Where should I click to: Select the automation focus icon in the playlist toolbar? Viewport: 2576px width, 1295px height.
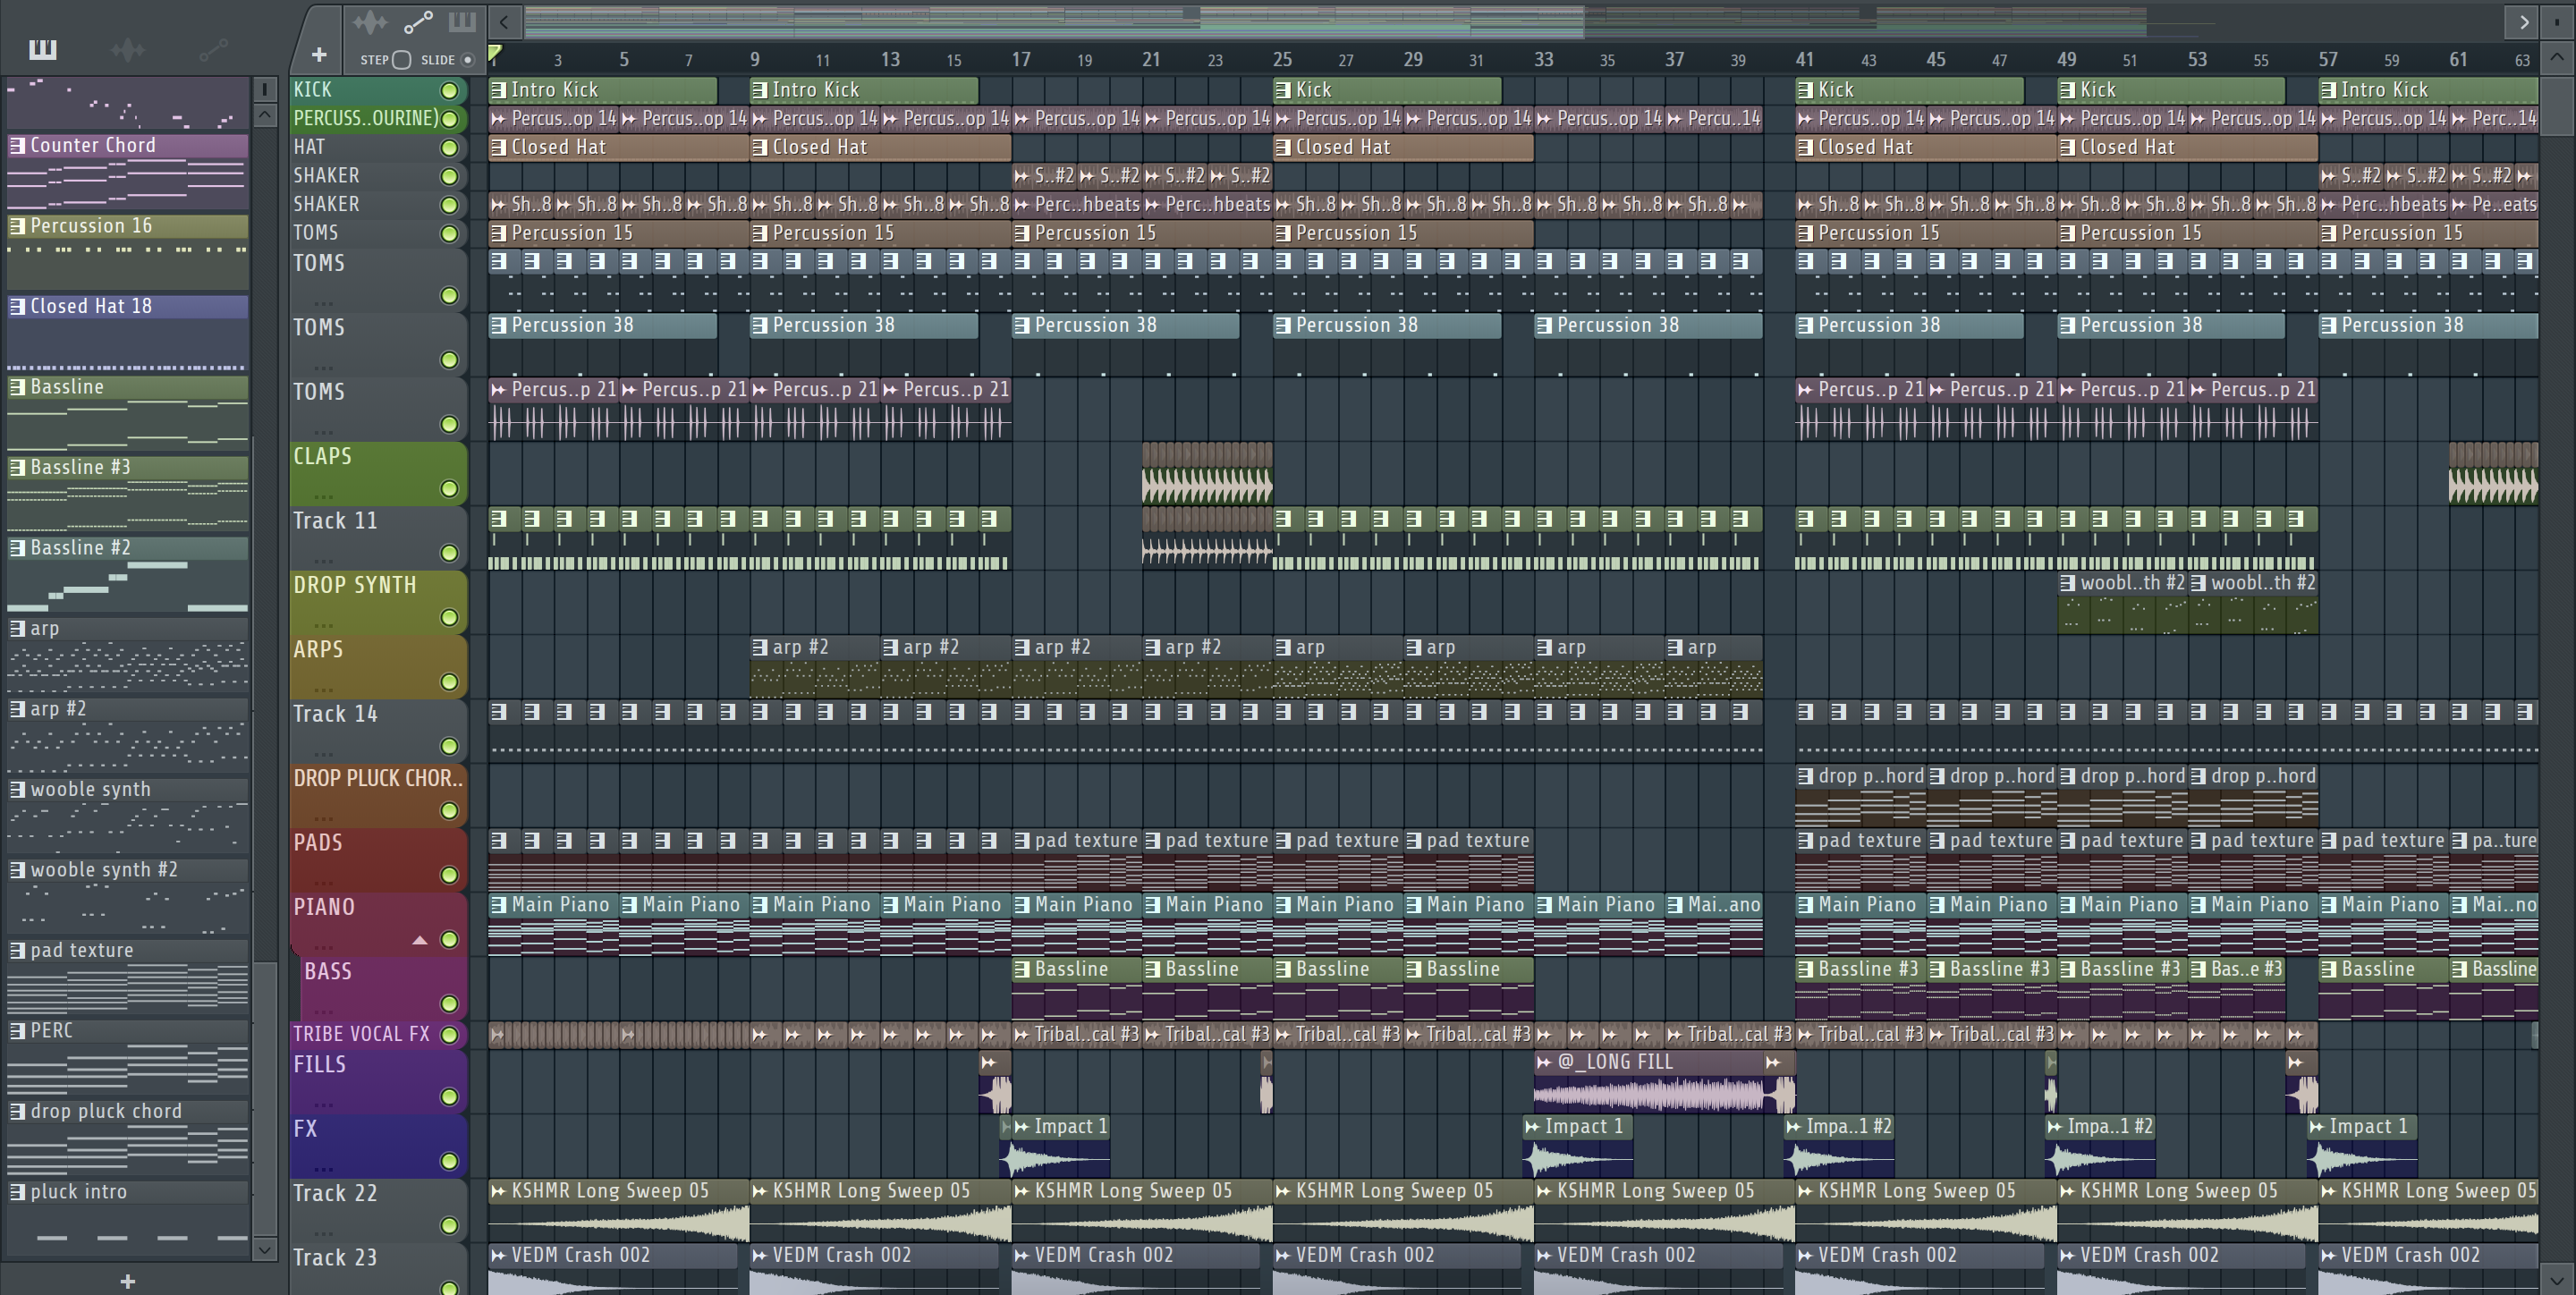(x=418, y=22)
